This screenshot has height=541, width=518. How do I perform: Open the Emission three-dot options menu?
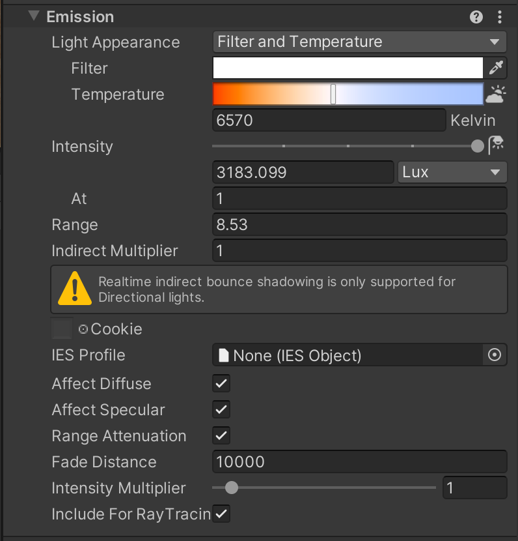pos(499,17)
